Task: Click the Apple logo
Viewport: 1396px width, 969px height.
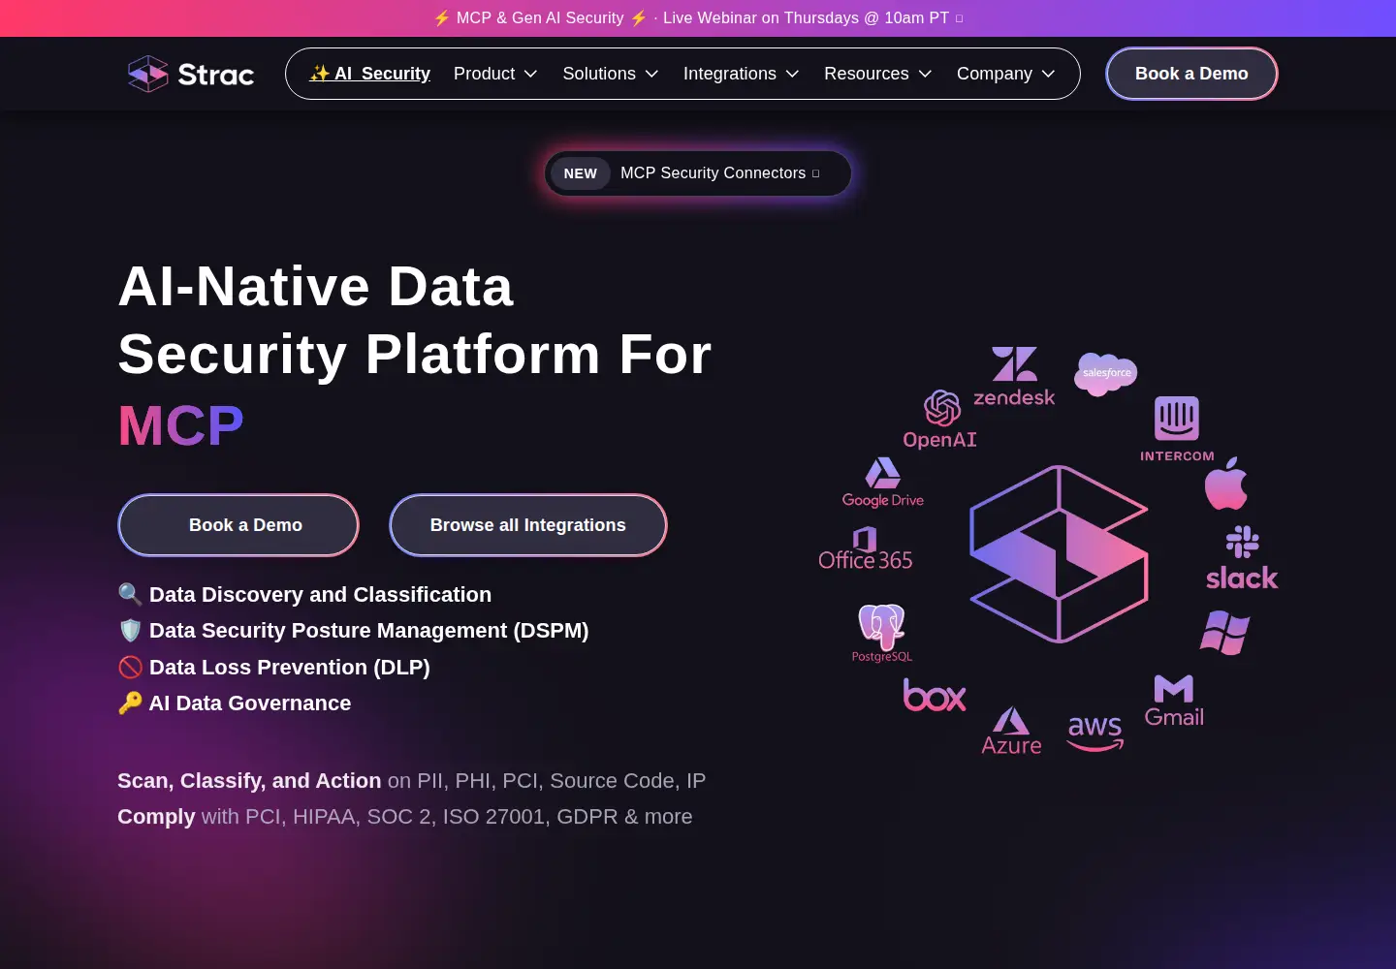Action: (x=1226, y=483)
